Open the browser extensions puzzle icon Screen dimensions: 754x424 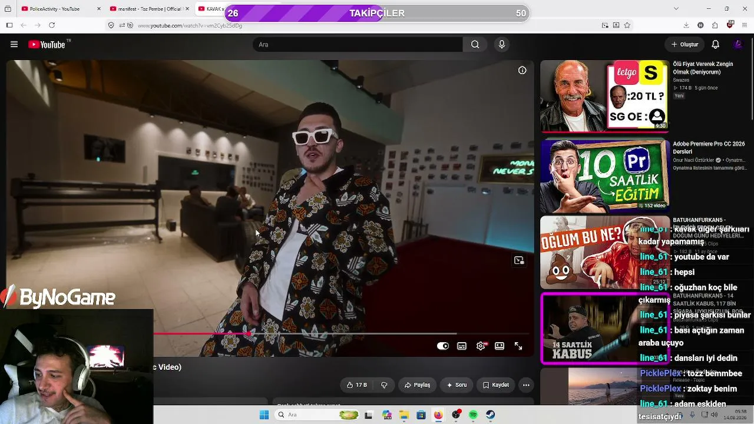pyautogui.click(x=715, y=25)
